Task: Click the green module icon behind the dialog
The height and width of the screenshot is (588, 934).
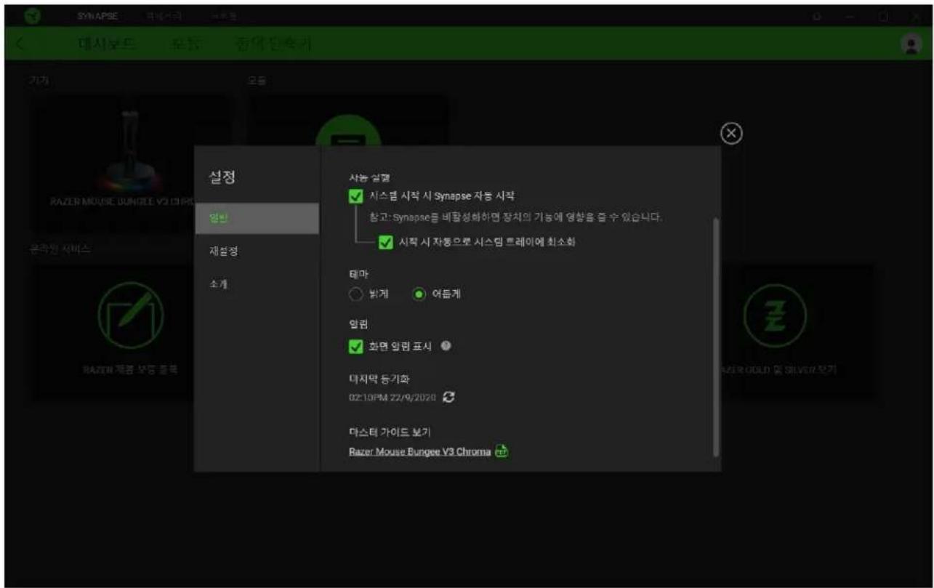Action: tap(348, 131)
